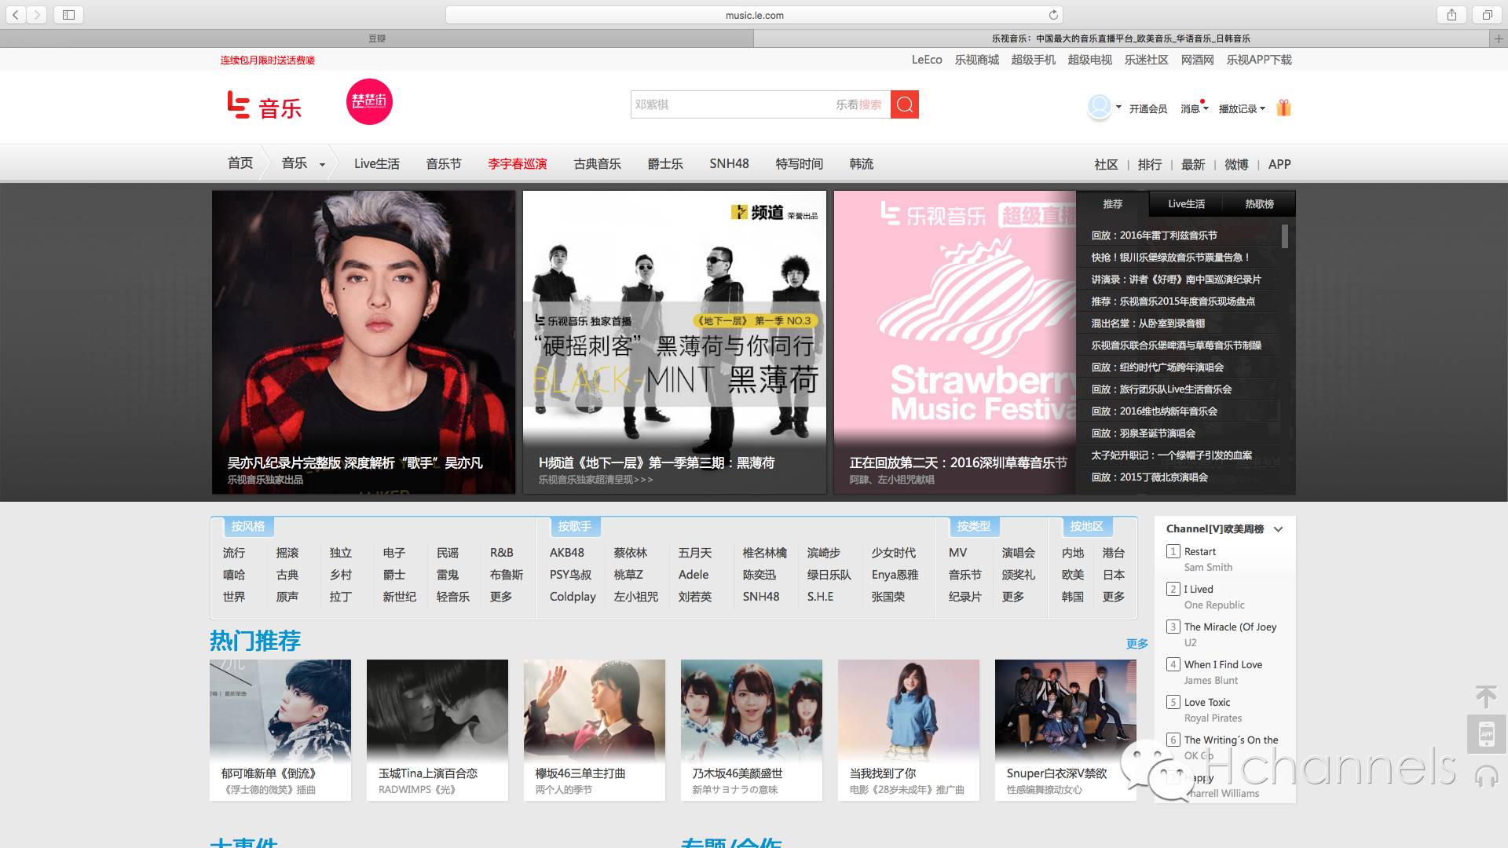Click 更多 next to 热门推荐

[x=1136, y=644]
